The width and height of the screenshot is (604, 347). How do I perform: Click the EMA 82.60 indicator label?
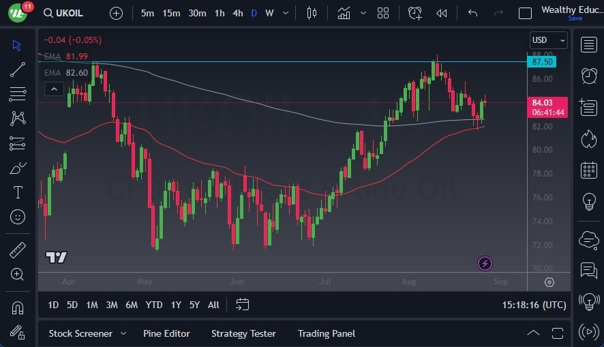coord(66,72)
